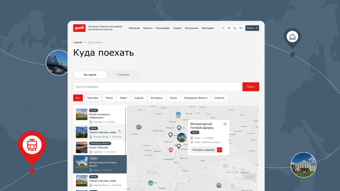340x191 pixels.
Task: Open the RU language selector
Action: (241, 28)
